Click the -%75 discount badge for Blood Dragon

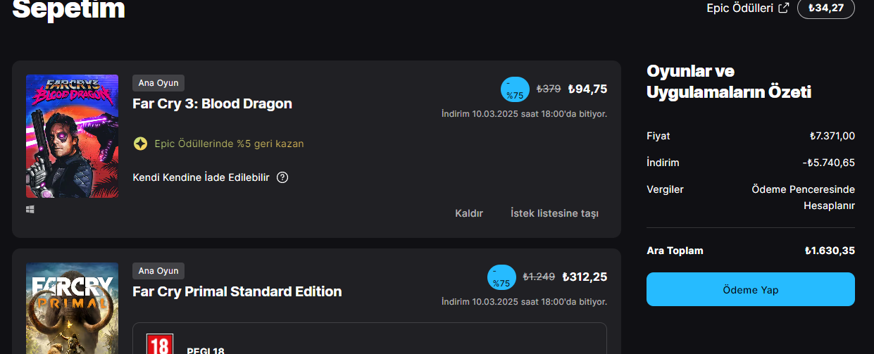tap(515, 89)
